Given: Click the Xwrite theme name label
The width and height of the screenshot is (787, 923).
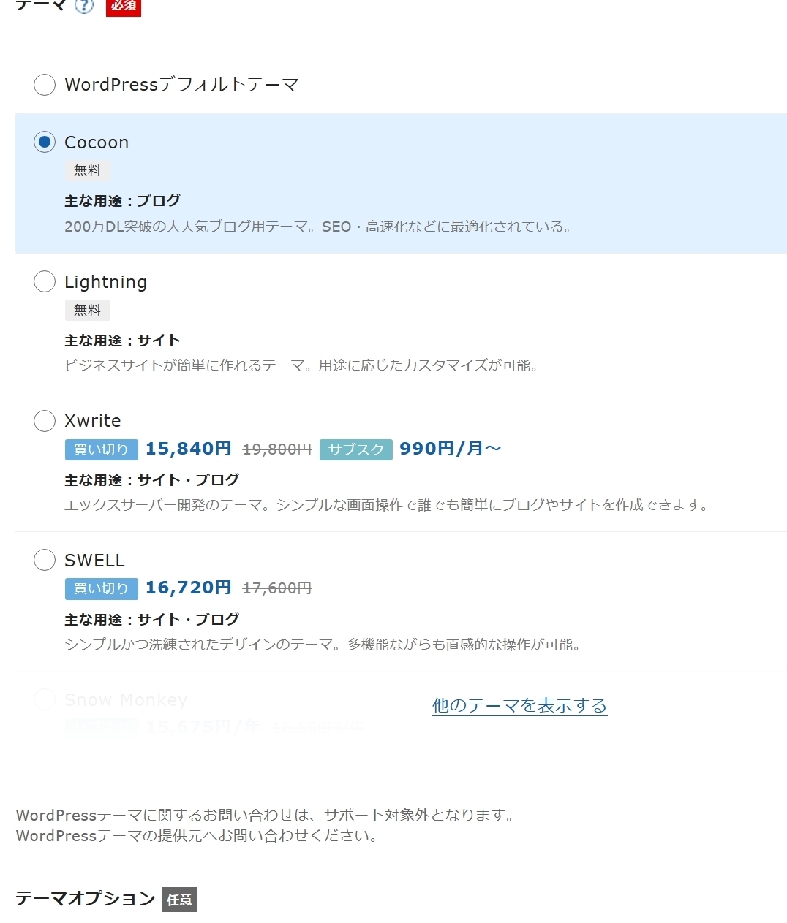Looking at the screenshot, I should [93, 421].
